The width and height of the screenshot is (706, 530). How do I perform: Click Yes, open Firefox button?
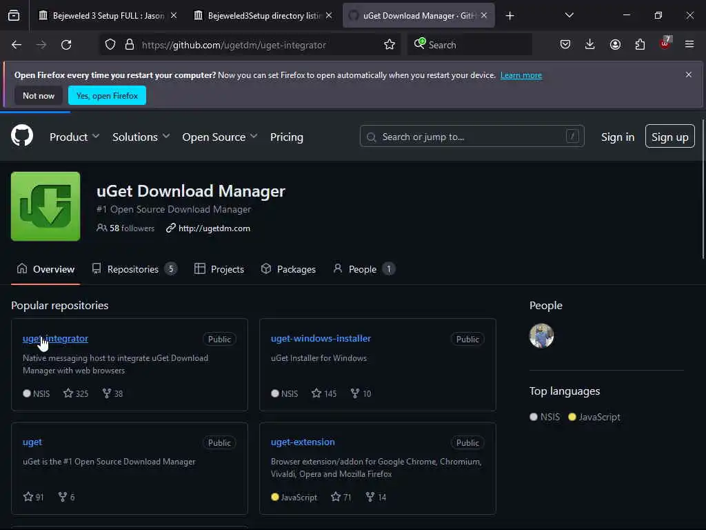[x=107, y=95]
